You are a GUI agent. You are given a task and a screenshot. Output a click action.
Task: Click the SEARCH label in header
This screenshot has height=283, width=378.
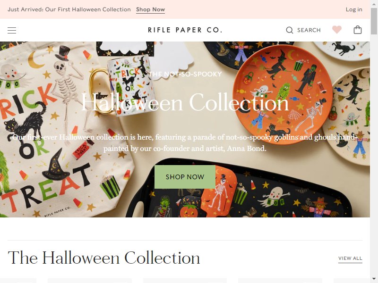point(309,30)
